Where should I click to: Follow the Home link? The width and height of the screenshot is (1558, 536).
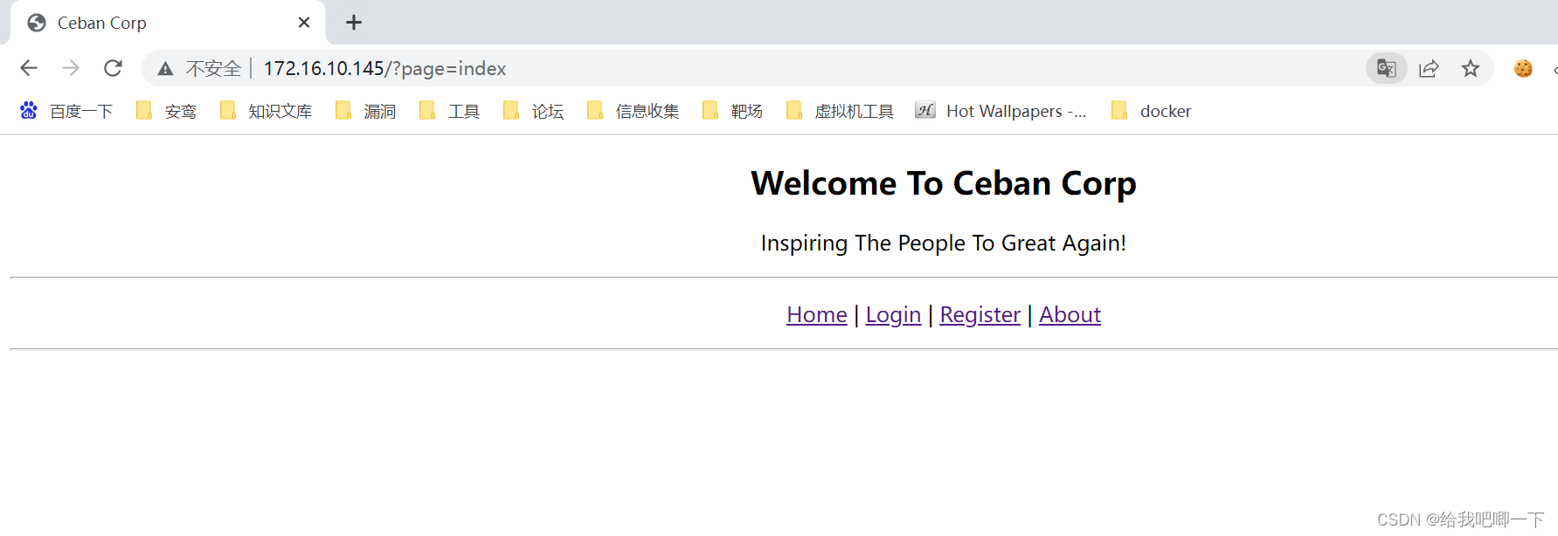coord(816,314)
